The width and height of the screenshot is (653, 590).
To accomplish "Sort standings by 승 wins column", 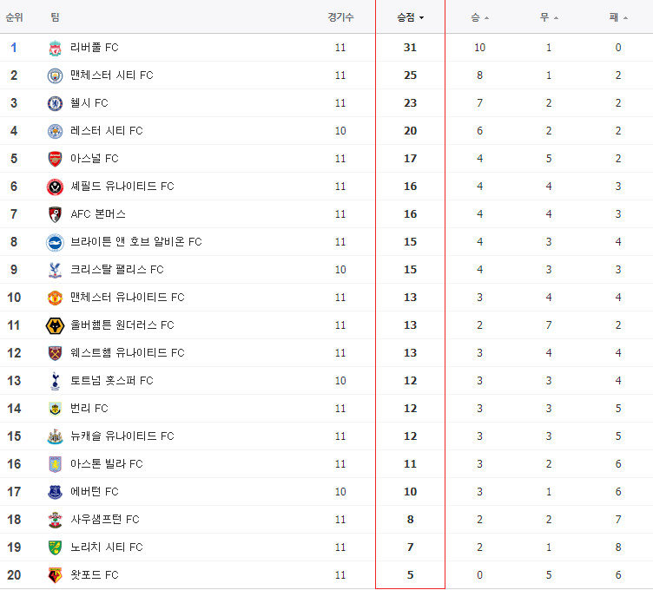I will coord(479,17).
